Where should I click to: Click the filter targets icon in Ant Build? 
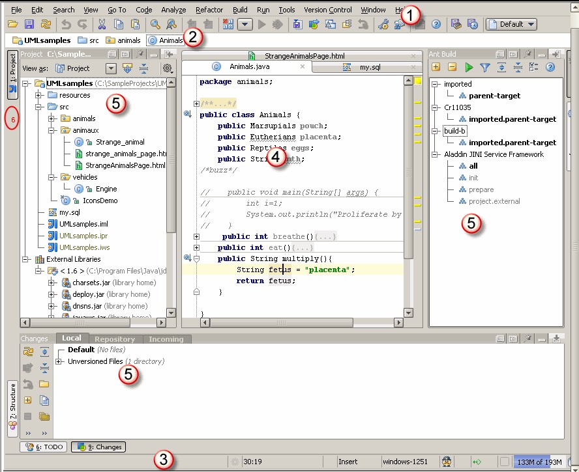[x=485, y=67]
